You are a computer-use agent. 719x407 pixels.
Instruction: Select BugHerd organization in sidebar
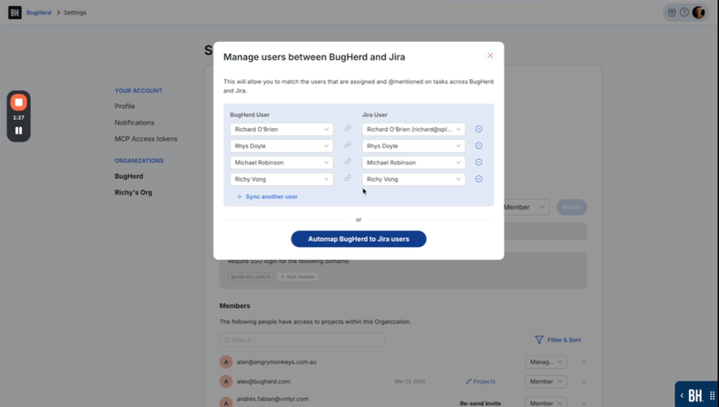click(x=129, y=176)
